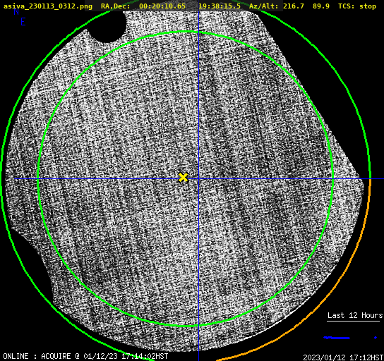The height and width of the screenshot is (361, 384).
Task: Click the blue E east compass label
Action: [x=23, y=22]
